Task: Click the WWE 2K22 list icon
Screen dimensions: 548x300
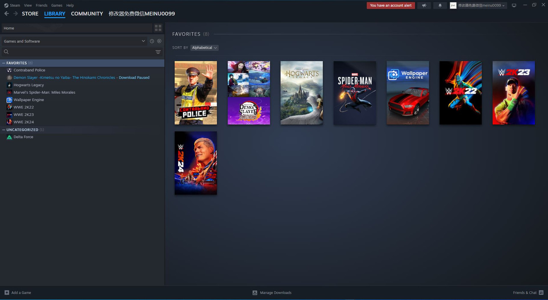Action: (9, 107)
